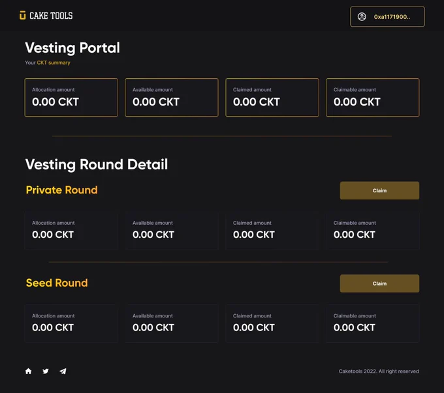Viewport: 444px width, 393px height.
Task: Click the Private Round heading
Action: (x=62, y=190)
